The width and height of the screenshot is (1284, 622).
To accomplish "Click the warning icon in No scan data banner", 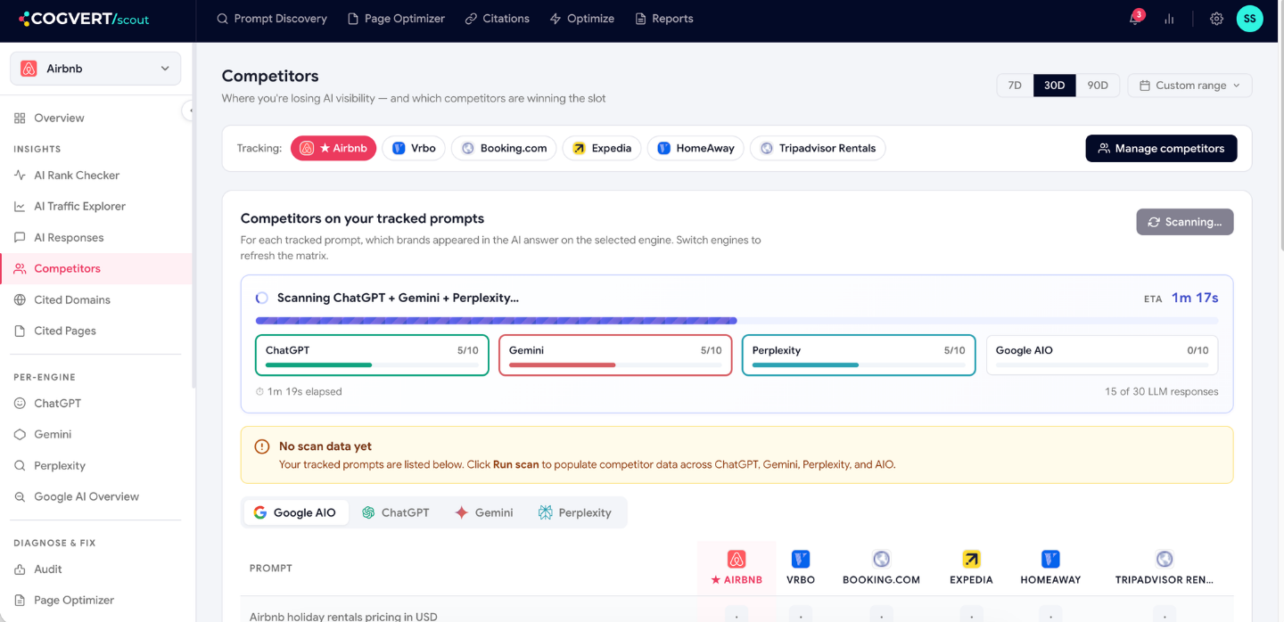I will tap(262, 446).
